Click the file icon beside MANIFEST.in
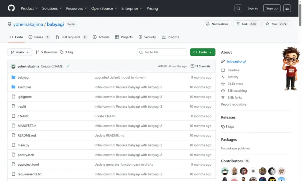302x181 pixels. click(13, 126)
